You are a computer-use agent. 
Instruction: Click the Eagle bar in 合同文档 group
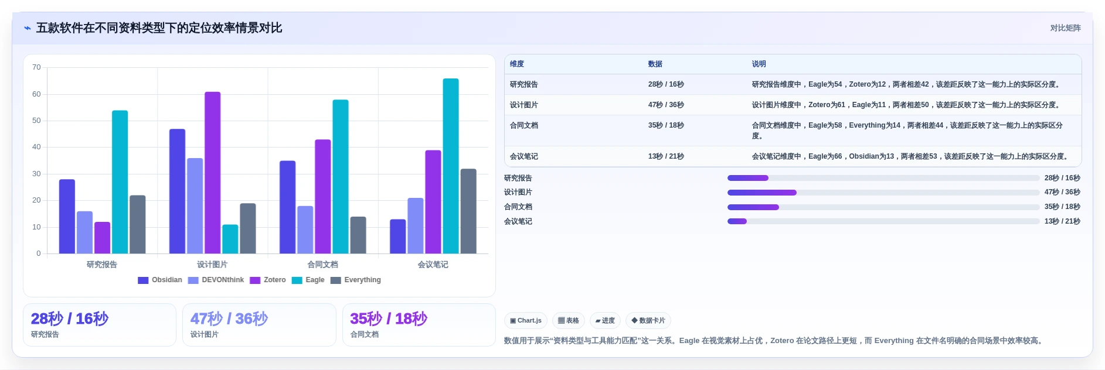341,177
